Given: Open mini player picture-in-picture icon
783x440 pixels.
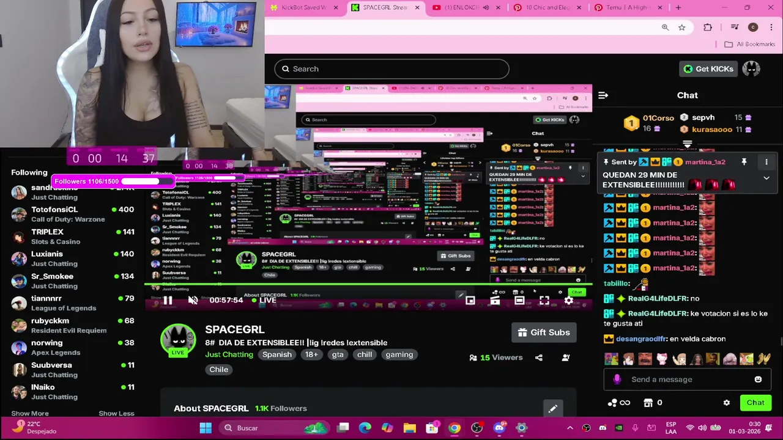Looking at the screenshot, I should click(x=470, y=300).
